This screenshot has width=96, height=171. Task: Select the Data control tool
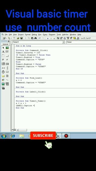point(7,84)
